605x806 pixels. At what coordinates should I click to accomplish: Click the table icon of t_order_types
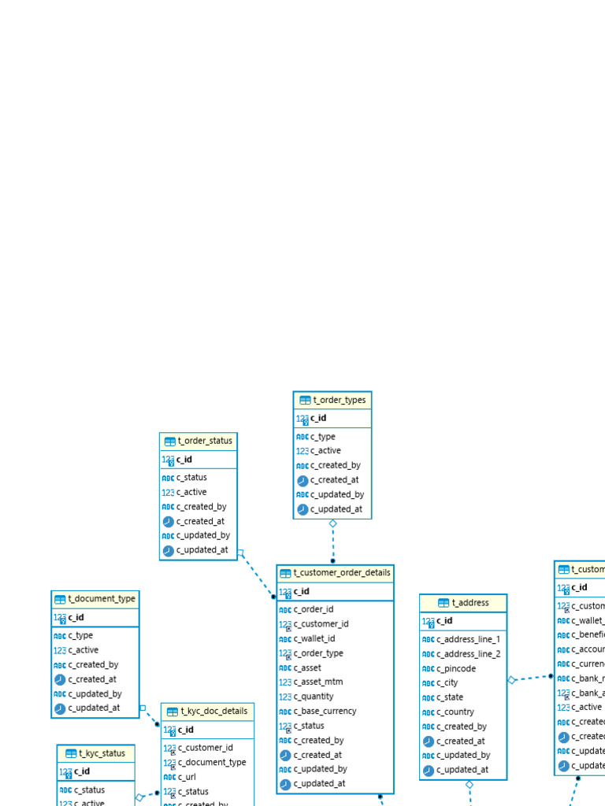pos(305,400)
